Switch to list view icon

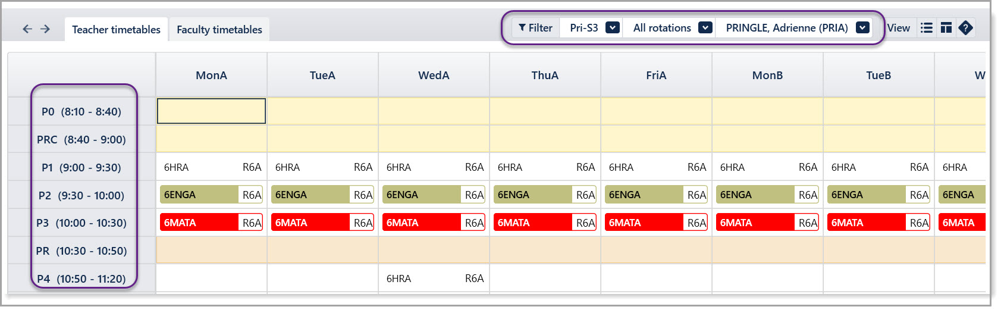(926, 28)
